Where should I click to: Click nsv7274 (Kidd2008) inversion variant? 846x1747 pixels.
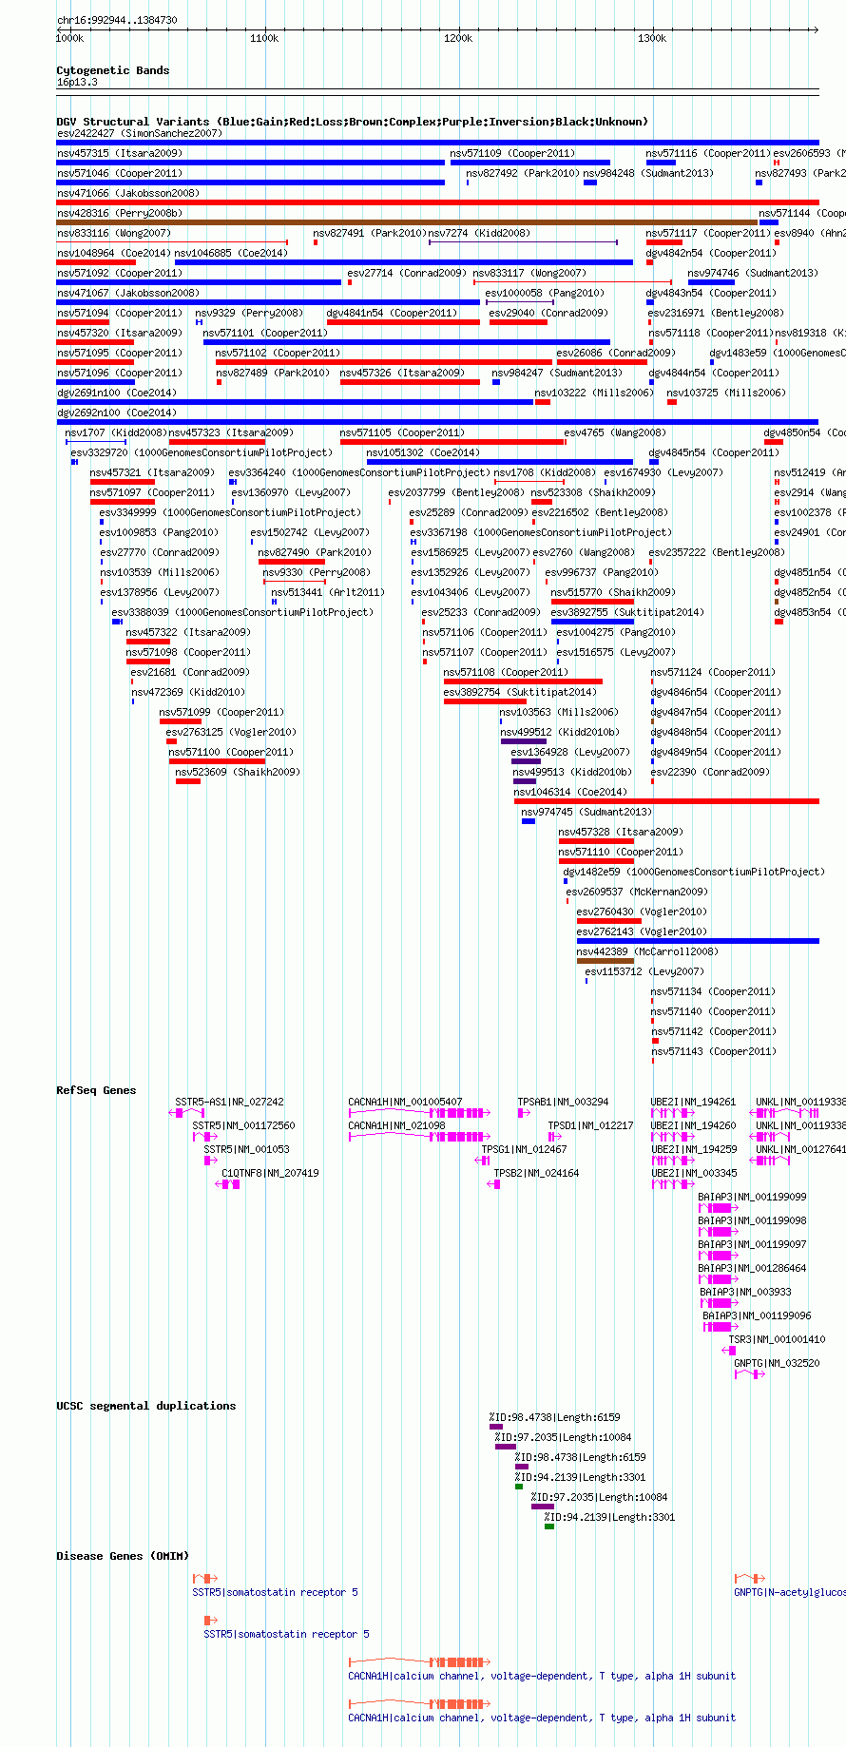(x=479, y=233)
